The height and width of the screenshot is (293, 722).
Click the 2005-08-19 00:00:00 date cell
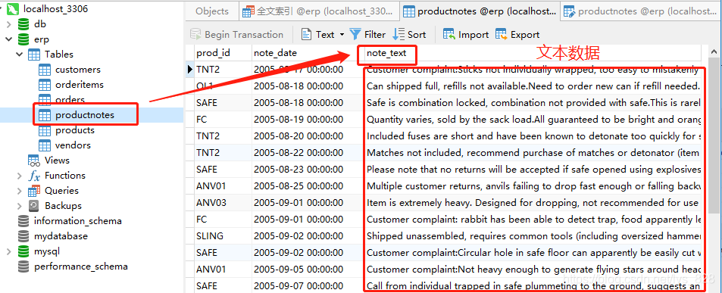pyautogui.click(x=308, y=120)
